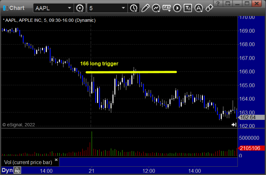
Task: Minimize the chart window
Action: [x=237, y=4]
